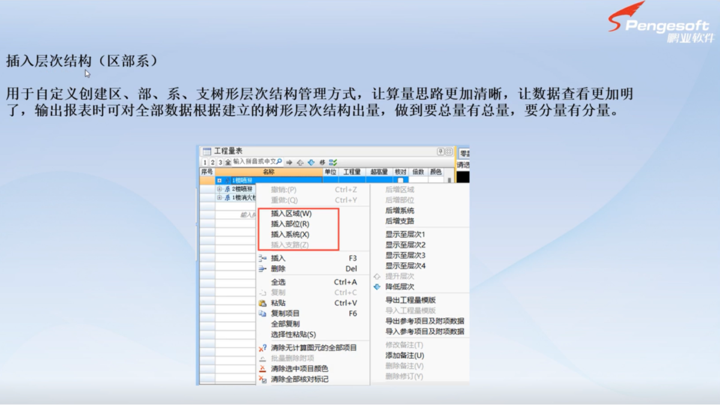720x405 pixels.
Task: Click the 序号 column header
Action: coord(207,172)
